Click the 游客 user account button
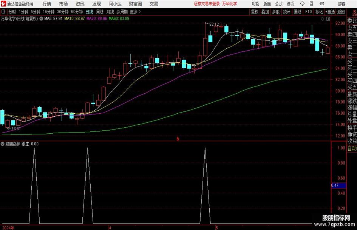 [342, 4]
